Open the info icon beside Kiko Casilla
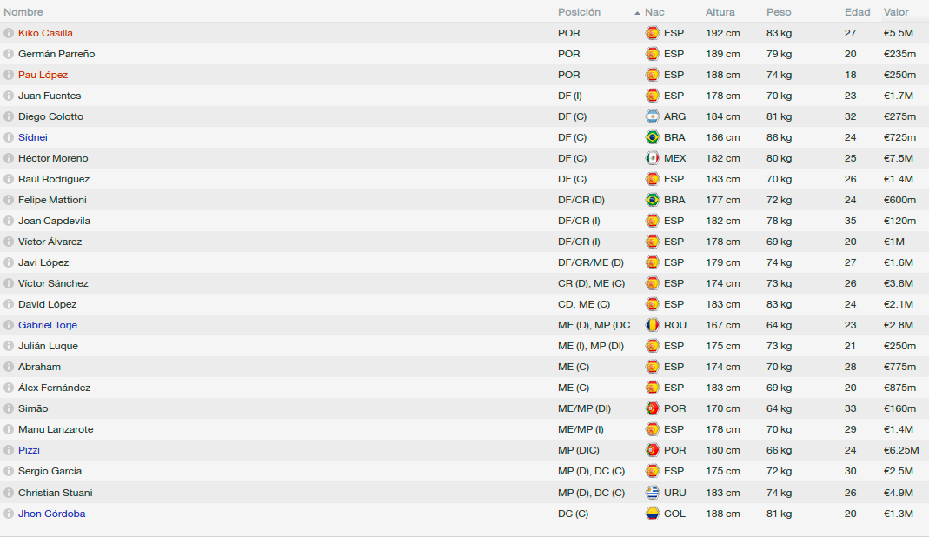Viewport: 929px width, 537px height. coord(9,33)
